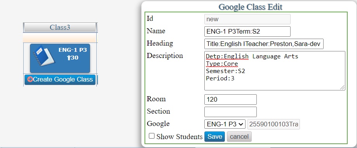The image size is (357, 148).
Task: Click into the Room field showing 120
Action: tap(230, 99)
